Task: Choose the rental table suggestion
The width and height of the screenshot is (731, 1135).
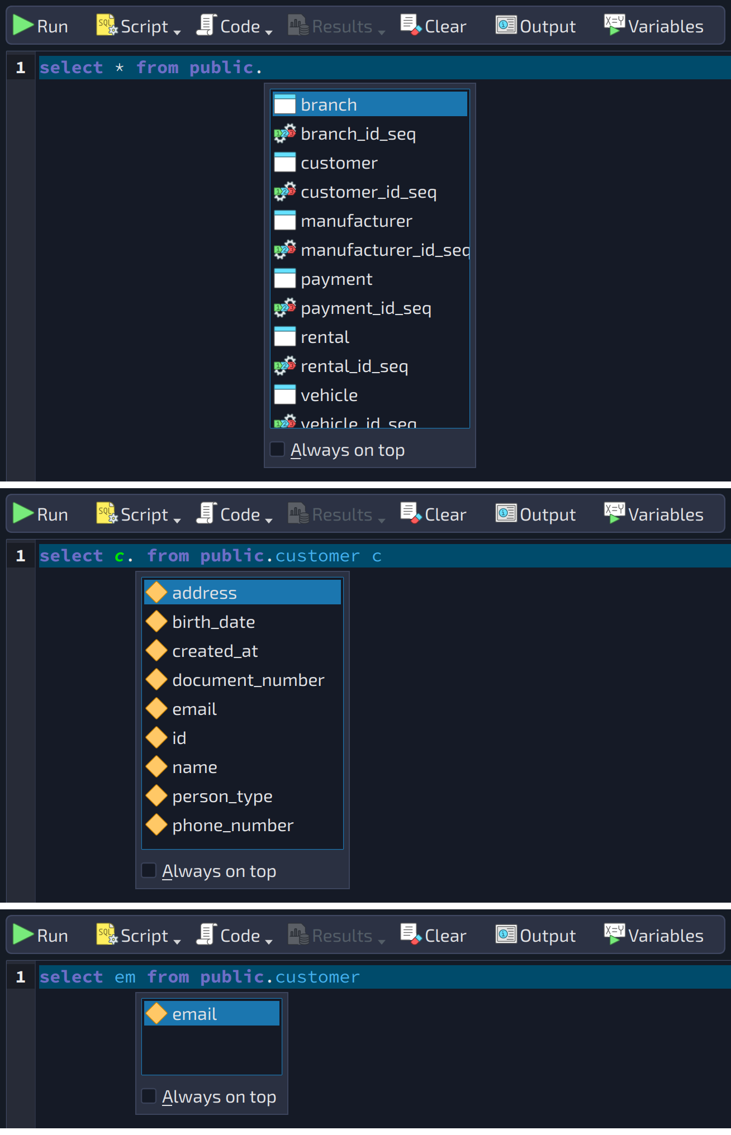Action: (x=370, y=337)
